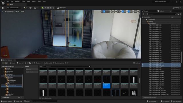
Task: Create new folder in Outliner
Action: [178, 14]
